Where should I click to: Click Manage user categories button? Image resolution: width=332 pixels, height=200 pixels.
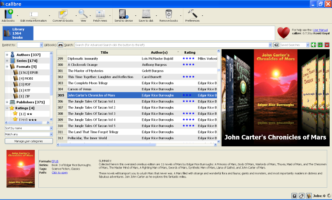pos(29,141)
